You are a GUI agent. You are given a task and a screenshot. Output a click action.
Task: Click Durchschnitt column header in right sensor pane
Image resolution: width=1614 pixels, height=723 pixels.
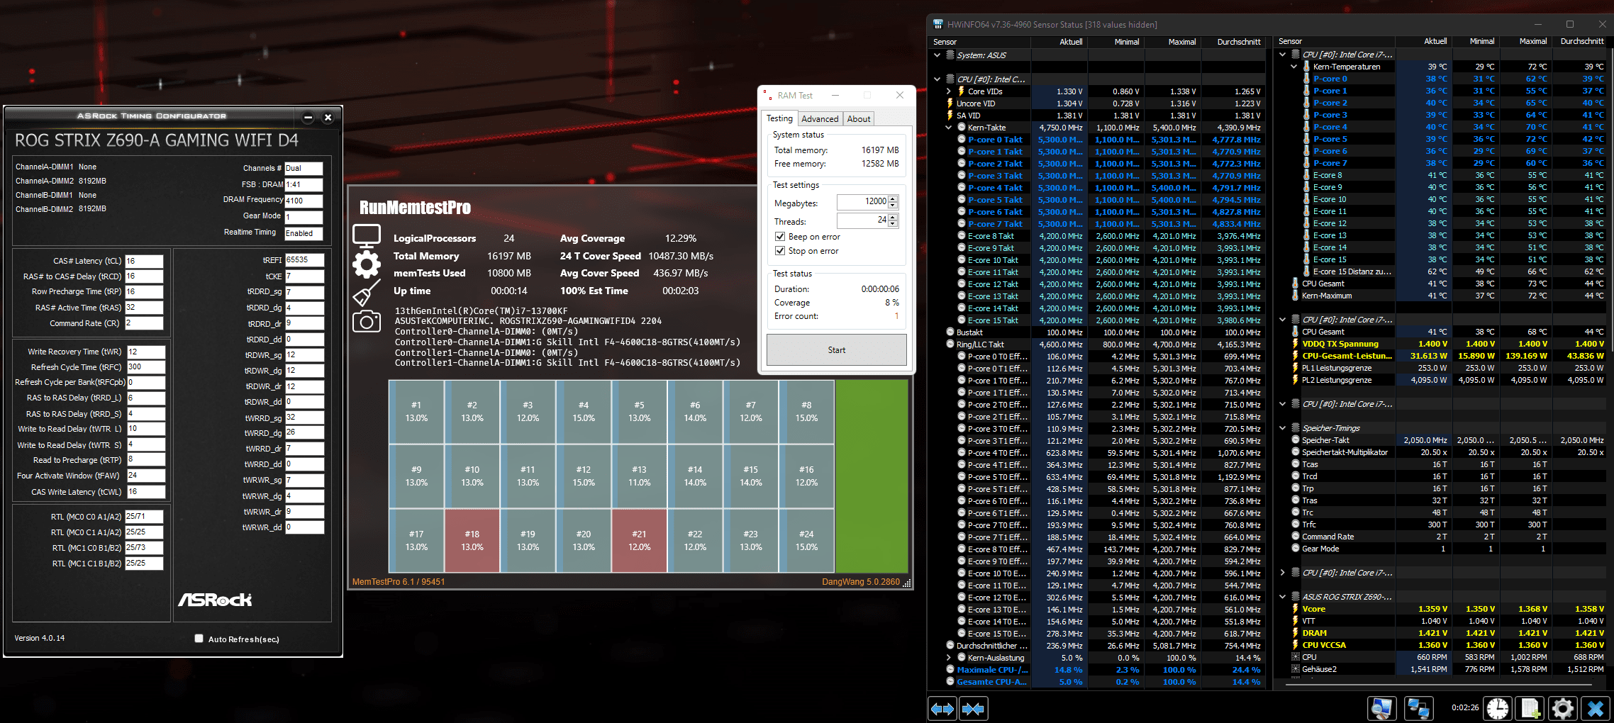pos(1581,41)
